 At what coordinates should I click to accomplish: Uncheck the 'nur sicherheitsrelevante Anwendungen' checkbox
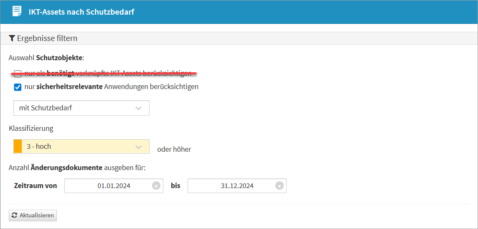tap(18, 87)
